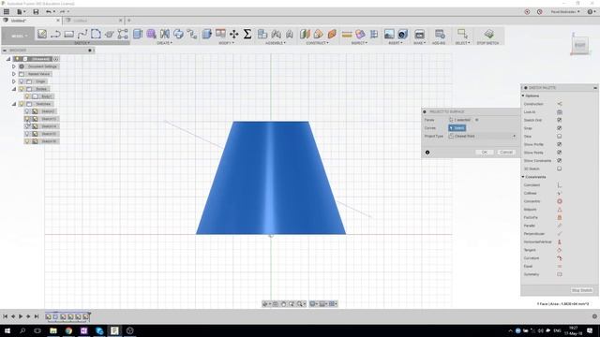The width and height of the screenshot is (600, 337).
Task: Toggle the Show Profile checkbox
Action: [560, 144]
